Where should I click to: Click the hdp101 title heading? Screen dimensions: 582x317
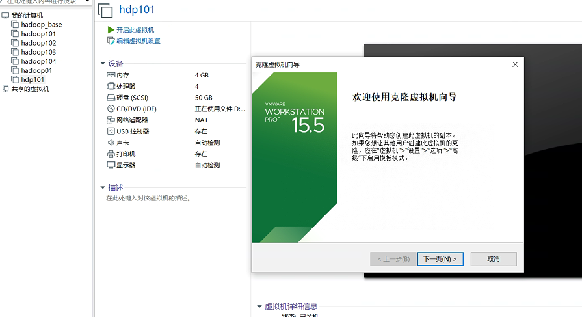coord(137,10)
